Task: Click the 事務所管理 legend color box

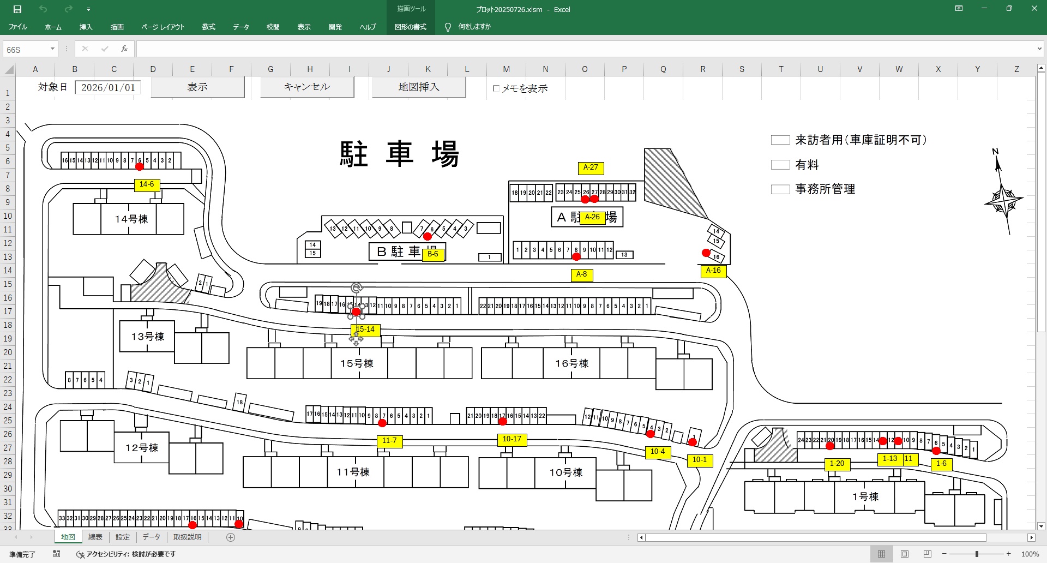Action: click(x=780, y=189)
